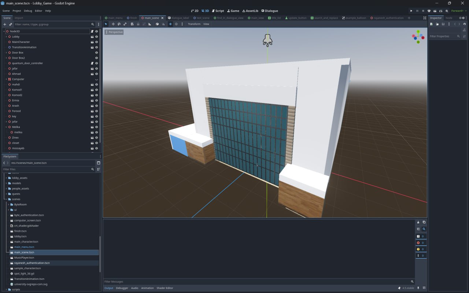Run the project with the play button

click(x=411, y=11)
